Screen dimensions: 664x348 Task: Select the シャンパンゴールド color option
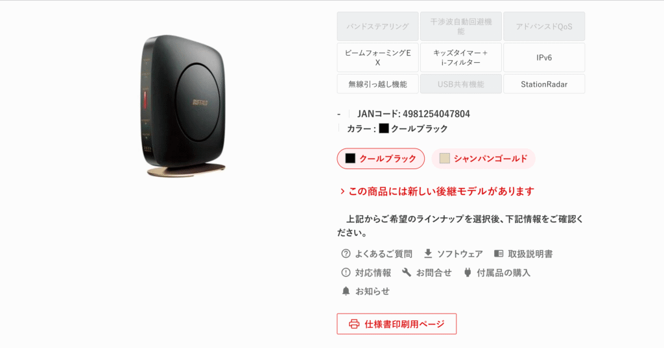coord(483,158)
